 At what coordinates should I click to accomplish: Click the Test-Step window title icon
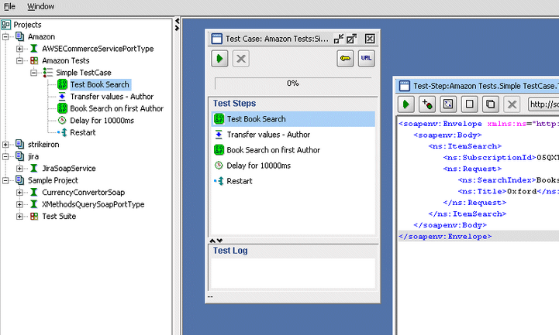pyautogui.click(x=404, y=86)
